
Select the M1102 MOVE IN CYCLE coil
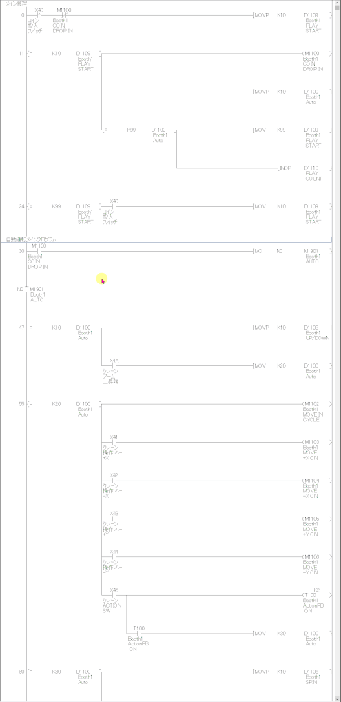coord(318,404)
